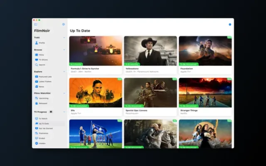266x166 pixels.
Task: Click the blue circle button above the grid
Action: 230,24
